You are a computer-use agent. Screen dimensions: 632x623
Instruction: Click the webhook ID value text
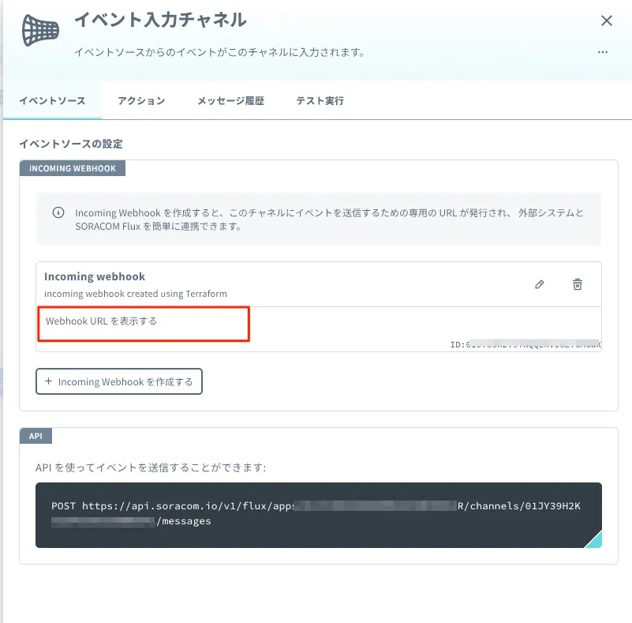click(525, 344)
